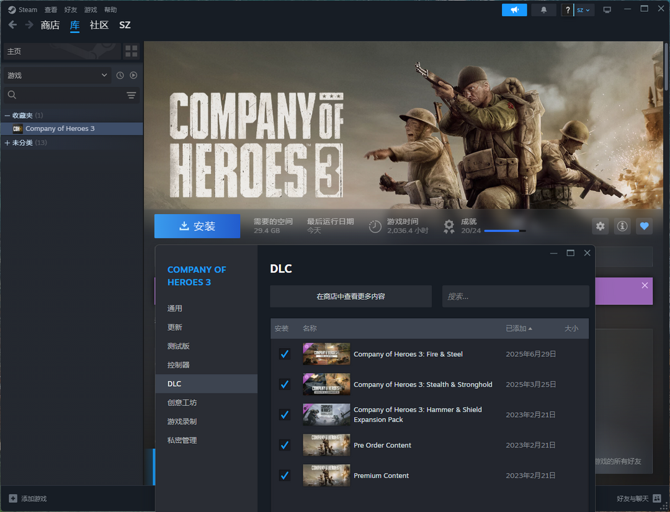
Task: Show ready-to-play games icon
Action: click(133, 75)
